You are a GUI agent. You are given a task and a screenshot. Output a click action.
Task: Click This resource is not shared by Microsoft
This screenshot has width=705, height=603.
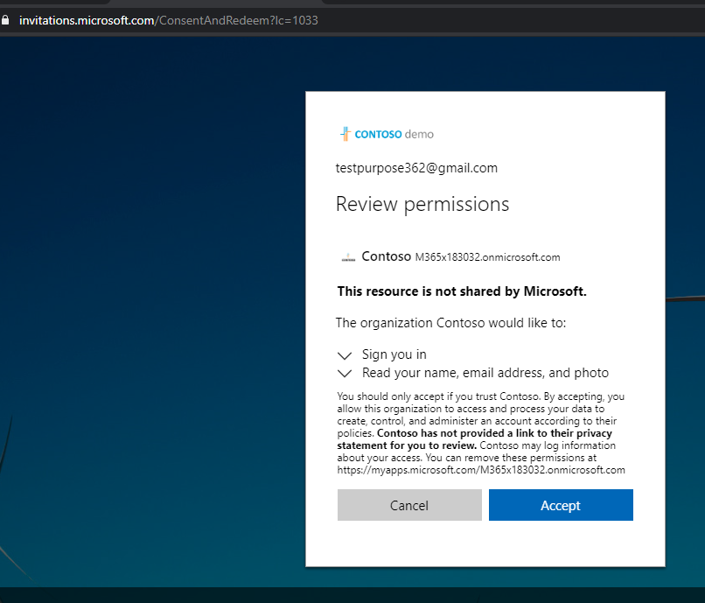pos(461,291)
